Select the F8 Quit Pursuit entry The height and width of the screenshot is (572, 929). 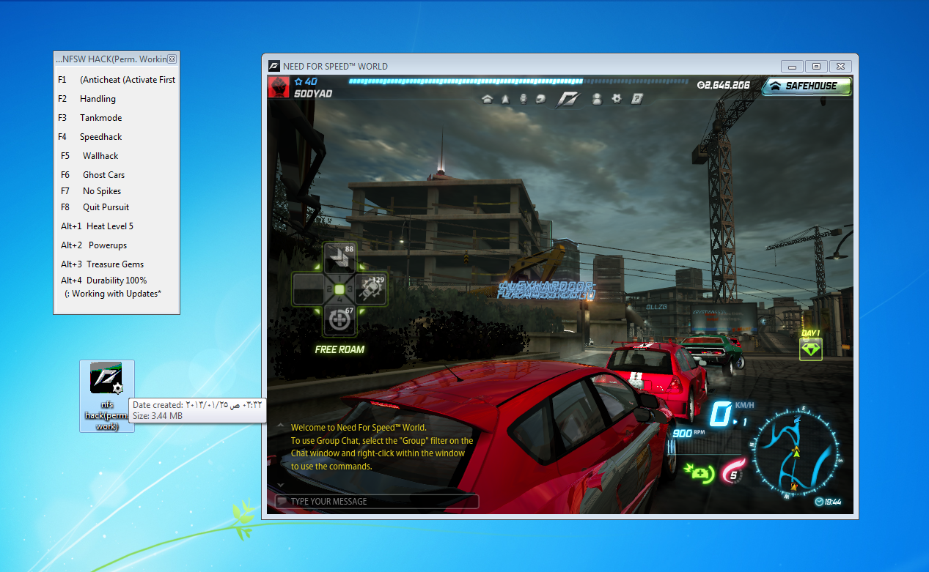point(95,207)
